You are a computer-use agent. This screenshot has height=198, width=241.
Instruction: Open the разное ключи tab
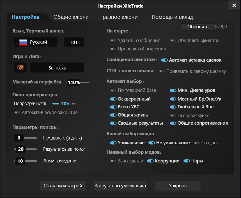(x=120, y=17)
